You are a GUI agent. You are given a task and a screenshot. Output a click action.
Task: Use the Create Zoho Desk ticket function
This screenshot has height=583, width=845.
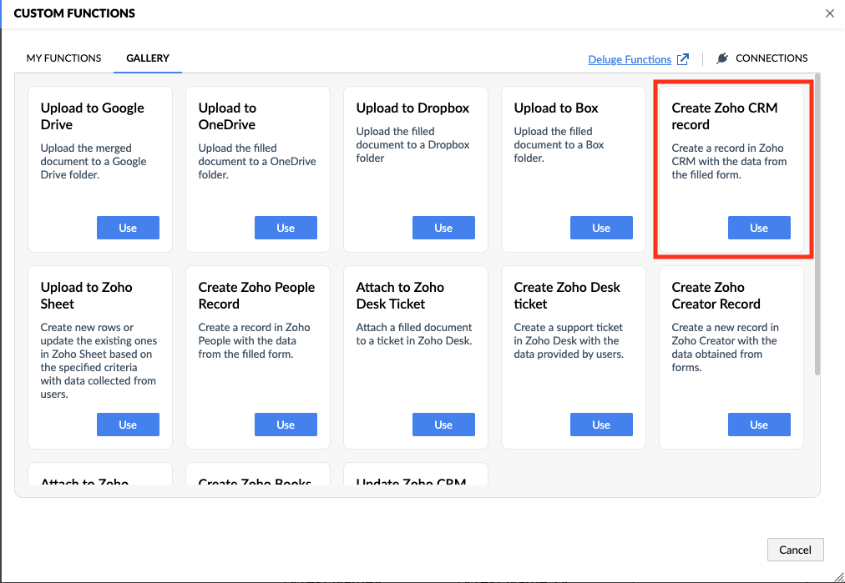point(601,425)
